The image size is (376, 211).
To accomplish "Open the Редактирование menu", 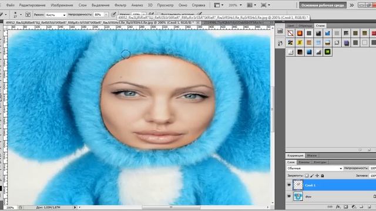I will click(32, 5).
